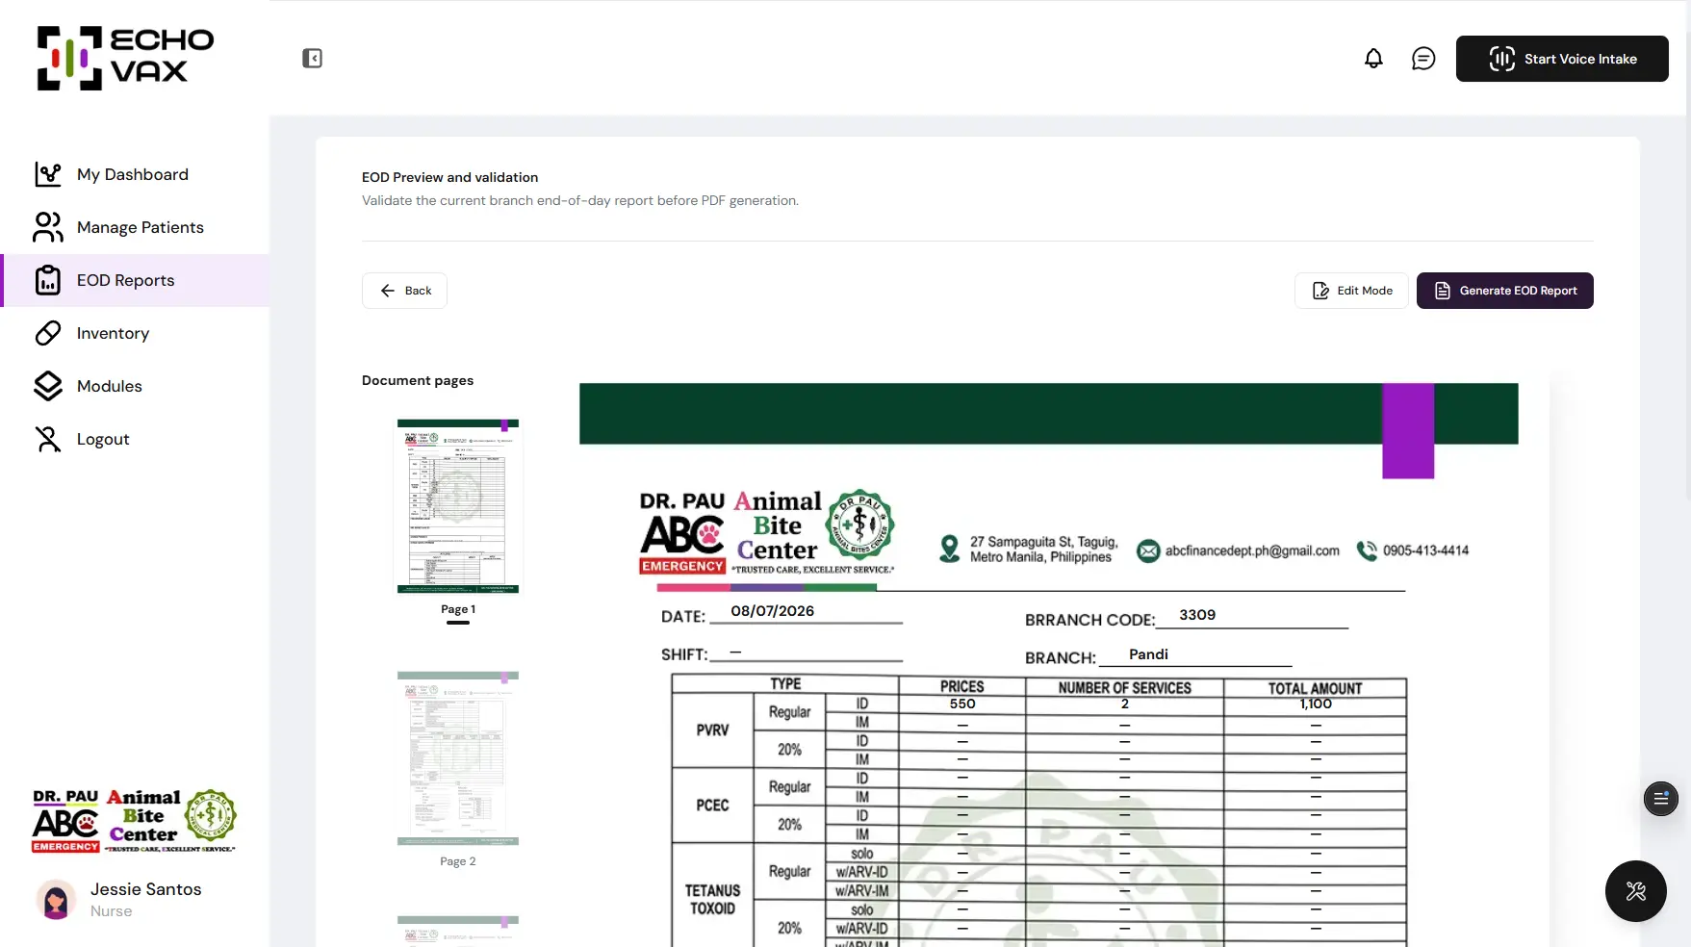Click NUMBER OF SERVICES column header
The image size is (1691, 947).
point(1124,688)
